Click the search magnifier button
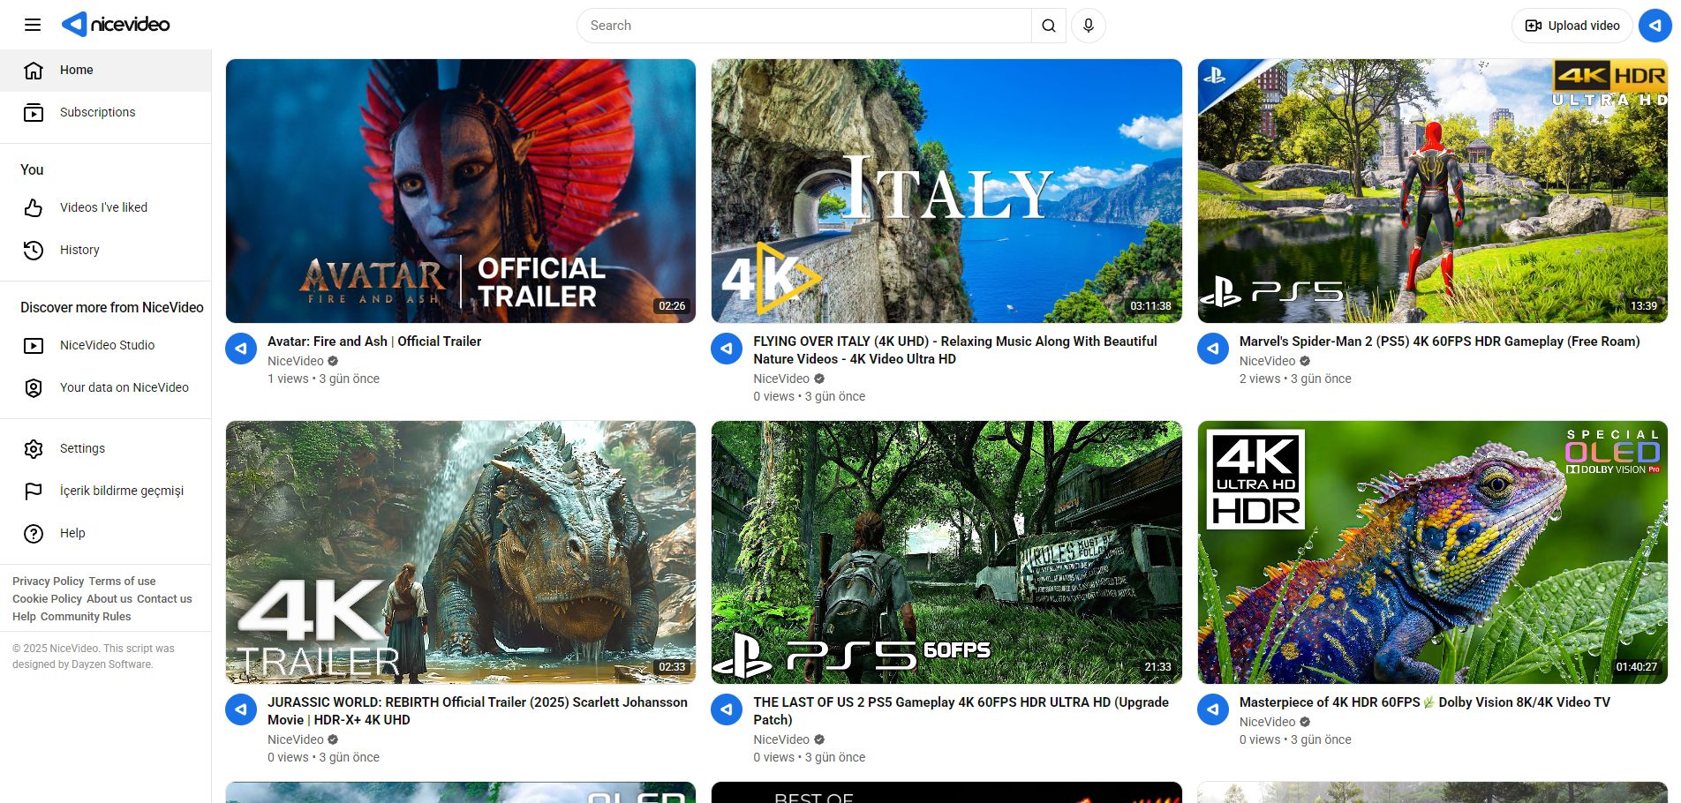 (1048, 26)
